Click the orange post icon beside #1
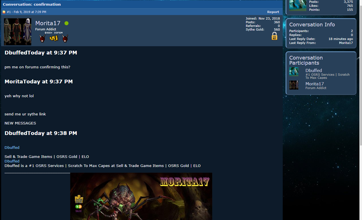Screen dimensions: 362x220 pos(4,12)
